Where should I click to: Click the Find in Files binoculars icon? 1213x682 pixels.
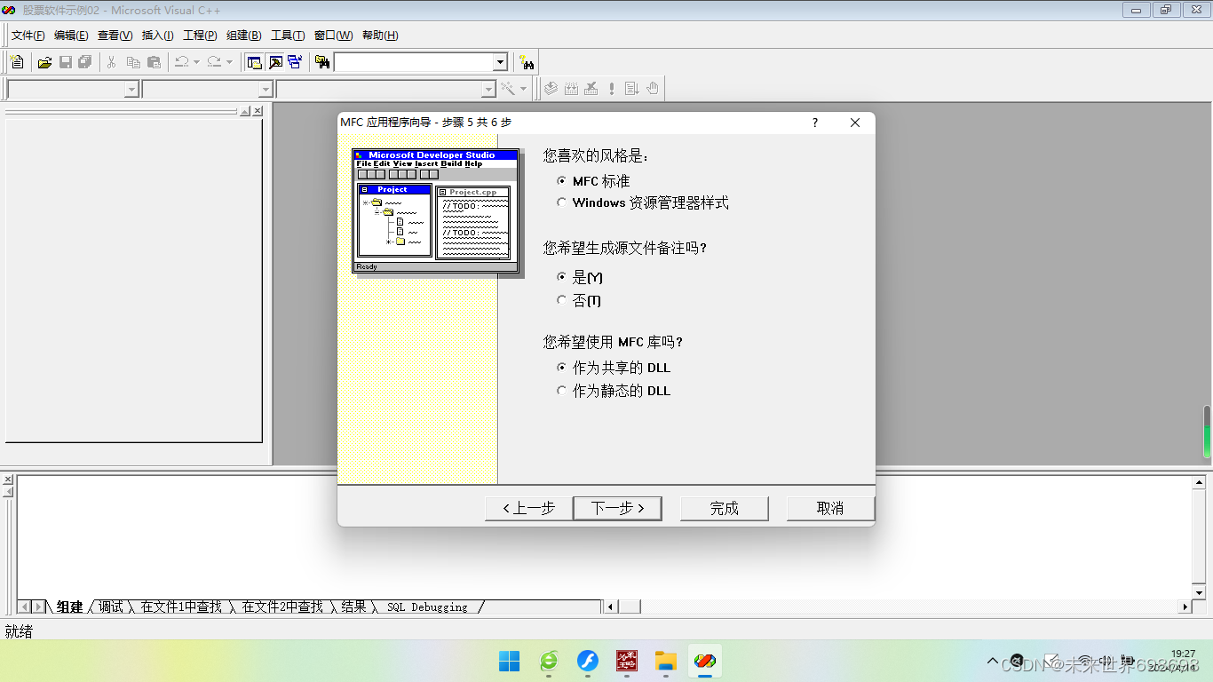click(322, 62)
